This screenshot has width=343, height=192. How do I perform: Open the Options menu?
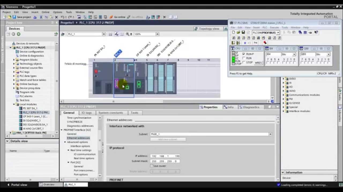click(x=58, y=12)
